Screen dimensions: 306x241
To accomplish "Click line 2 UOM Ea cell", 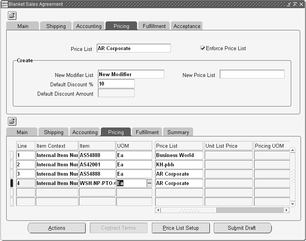I will [x=134, y=164].
